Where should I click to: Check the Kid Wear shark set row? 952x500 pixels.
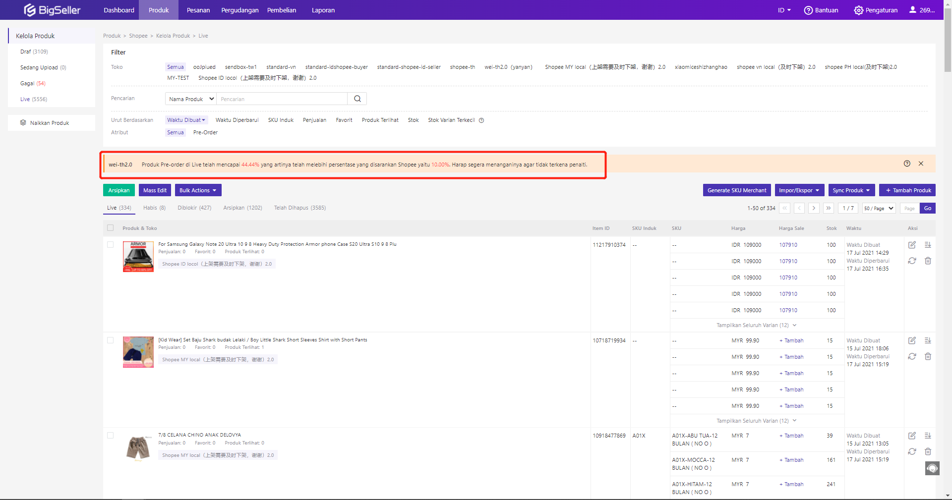(x=111, y=340)
